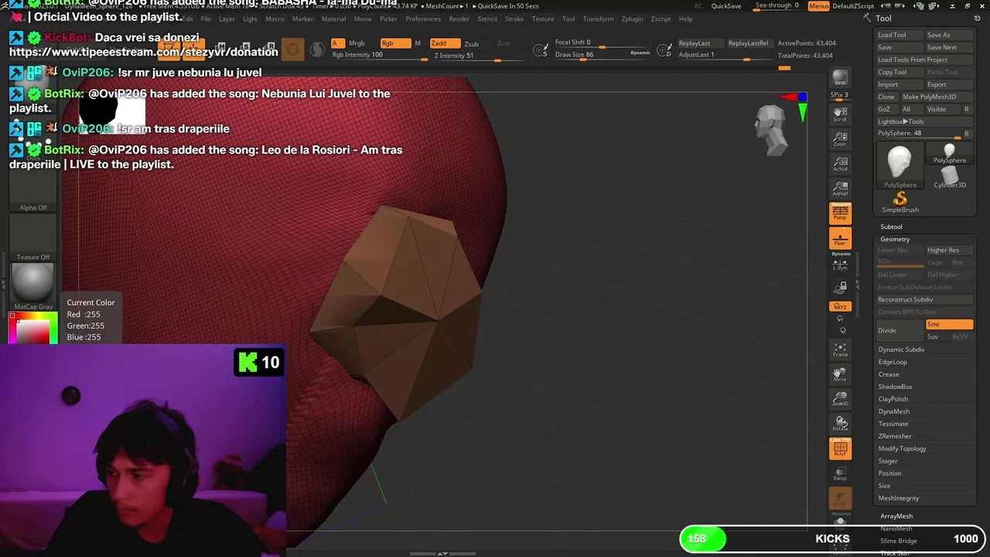Select the Move view icon

coord(840,374)
